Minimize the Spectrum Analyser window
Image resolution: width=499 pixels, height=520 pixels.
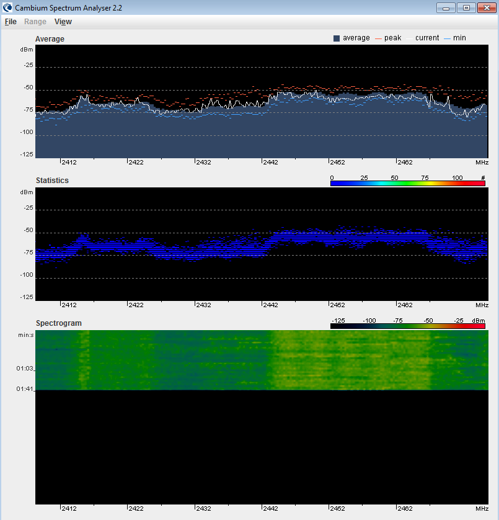(x=446, y=7)
